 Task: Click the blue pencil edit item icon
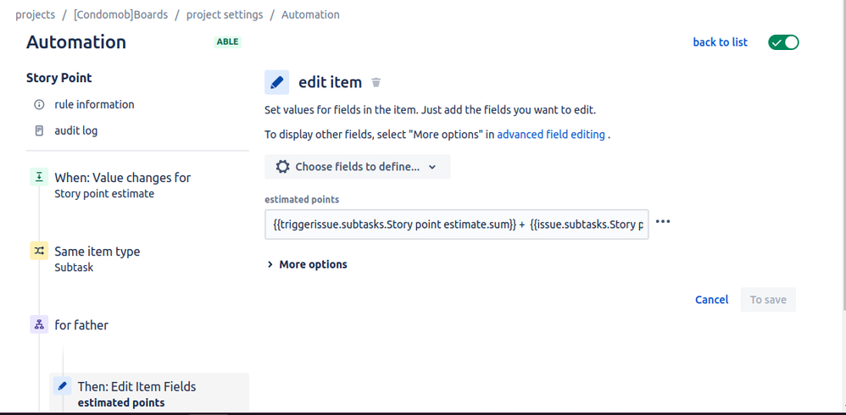[277, 82]
